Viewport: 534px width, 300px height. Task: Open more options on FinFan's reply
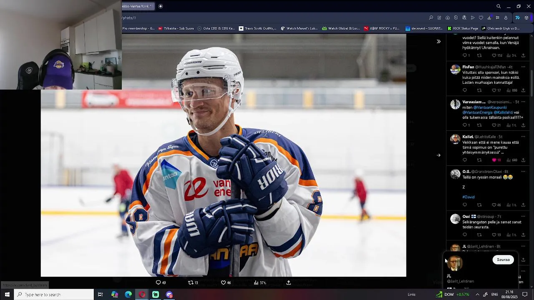523,67
